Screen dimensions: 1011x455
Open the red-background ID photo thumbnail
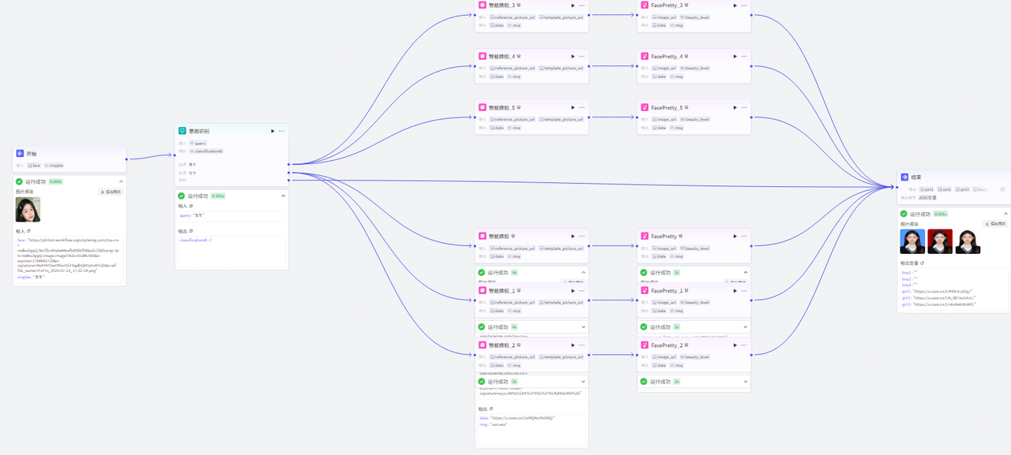[940, 241]
